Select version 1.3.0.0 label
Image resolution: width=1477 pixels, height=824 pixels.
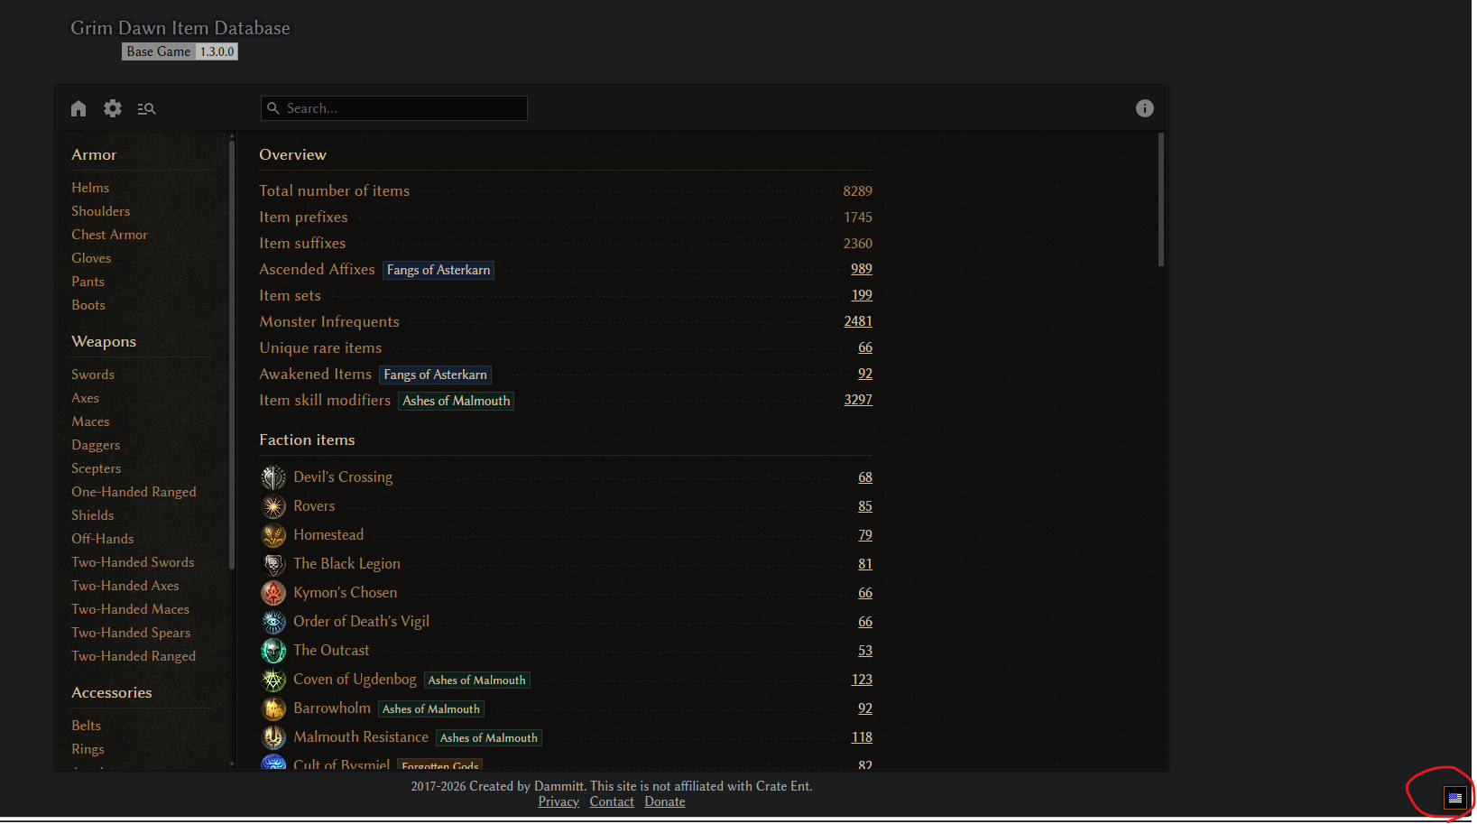pyautogui.click(x=217, y=51)
